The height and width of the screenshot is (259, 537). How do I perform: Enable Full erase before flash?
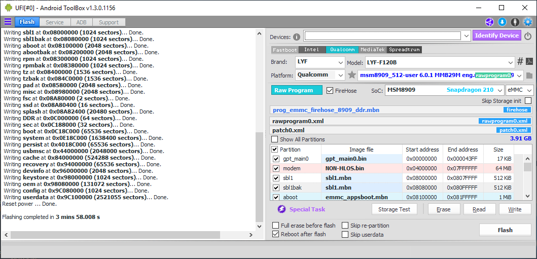pos(275,226)
